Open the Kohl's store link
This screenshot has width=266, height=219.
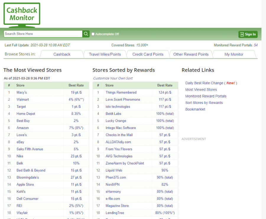tap(21, 192)
